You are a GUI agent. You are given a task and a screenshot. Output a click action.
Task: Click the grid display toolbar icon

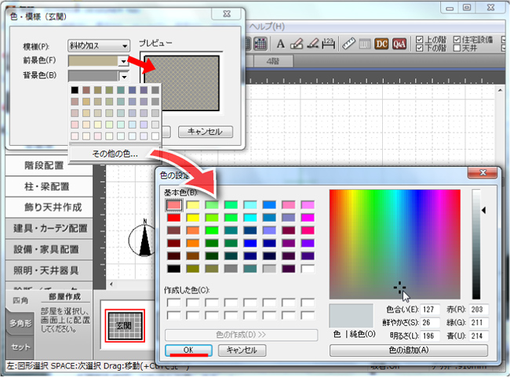pos(260,43)
